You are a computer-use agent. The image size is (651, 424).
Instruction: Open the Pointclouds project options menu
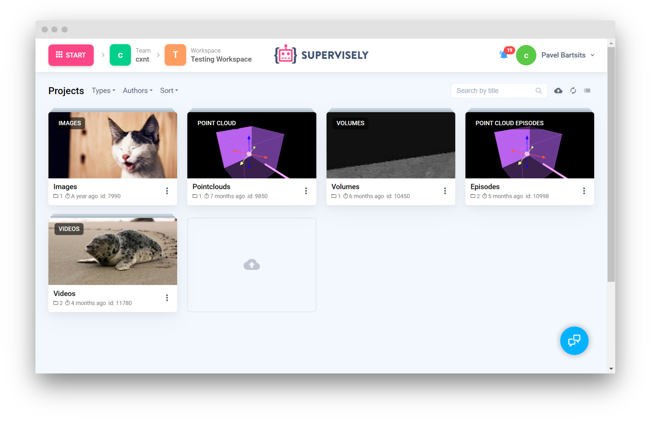coord(306,191)
